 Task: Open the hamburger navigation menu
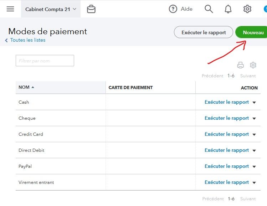tap(10, 9)
